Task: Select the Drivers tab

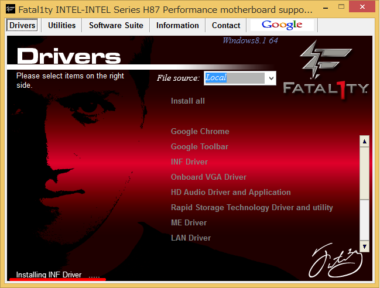Action: tap(23, 25)
